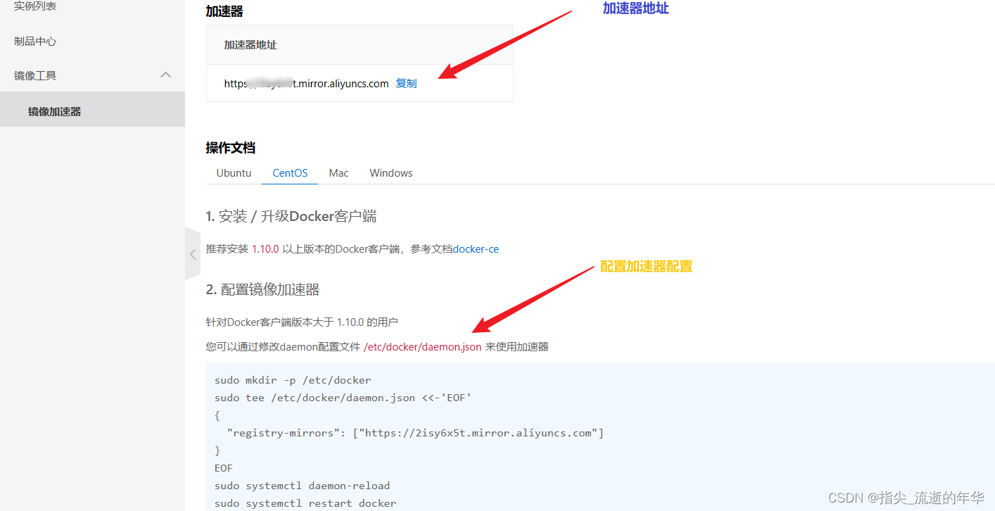Click the 1.10.0 version number in step 1

pos(265,249)
